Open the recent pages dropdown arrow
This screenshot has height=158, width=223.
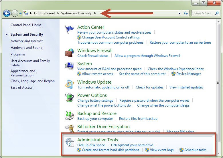tap(21, 14)
